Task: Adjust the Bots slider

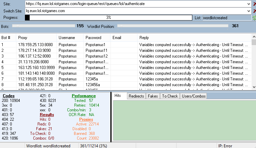Action: pyautogui.click(x=43, y=26)
